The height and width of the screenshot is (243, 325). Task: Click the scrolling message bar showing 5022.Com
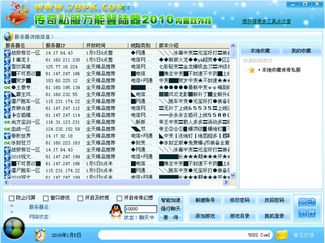(x=185, y=235)
